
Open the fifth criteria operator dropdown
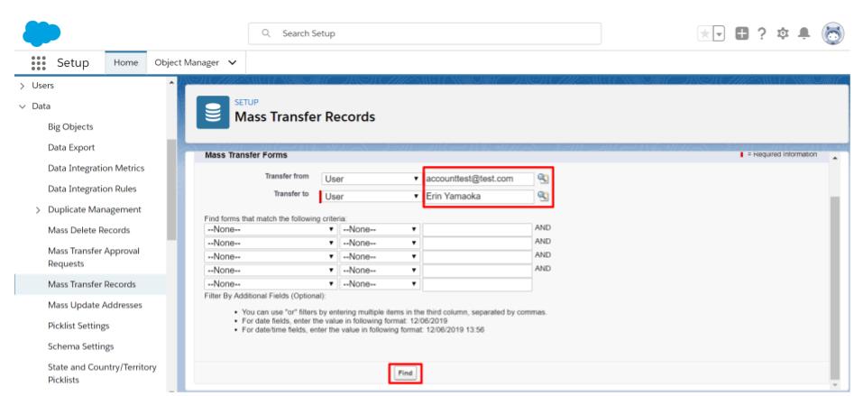(380, 284)
